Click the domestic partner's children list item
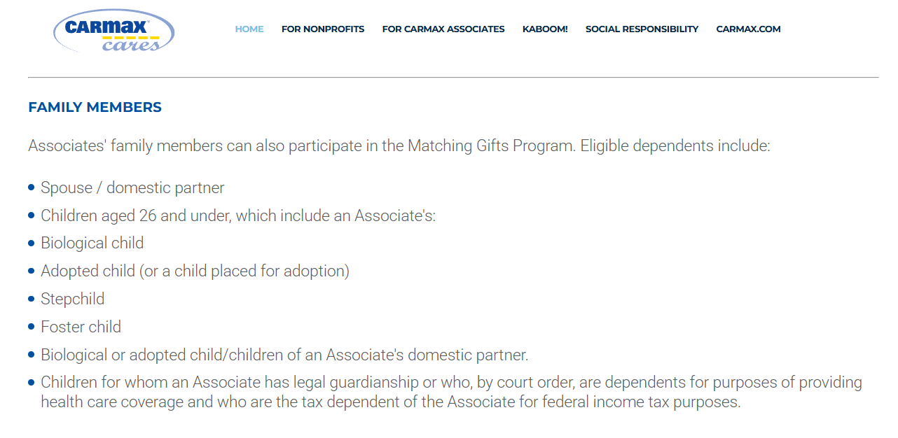 pyautogui.click(x=284, y=355)
